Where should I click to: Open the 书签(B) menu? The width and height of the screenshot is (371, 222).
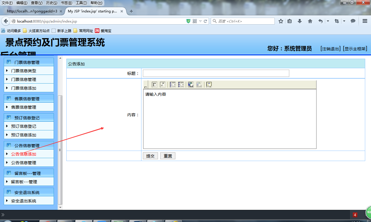coord(66,3)
